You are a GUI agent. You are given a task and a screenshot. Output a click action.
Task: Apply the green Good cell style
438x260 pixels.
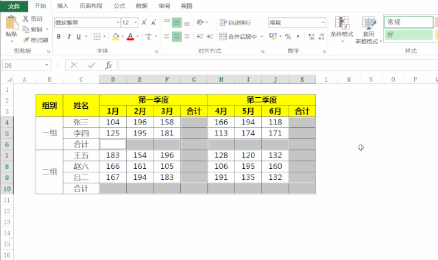coord(409,35)
